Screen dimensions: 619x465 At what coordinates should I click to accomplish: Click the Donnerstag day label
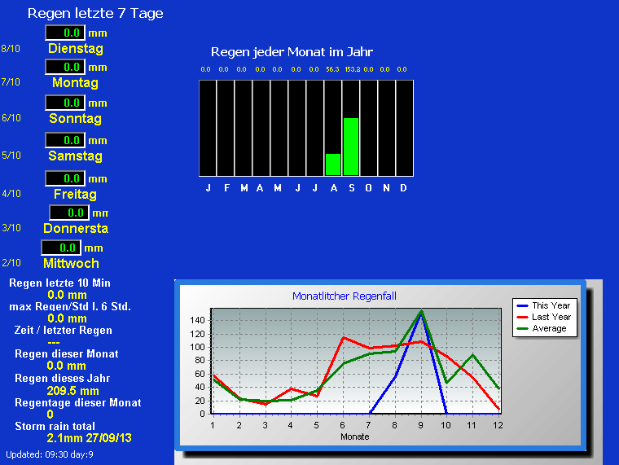(76, 229)
